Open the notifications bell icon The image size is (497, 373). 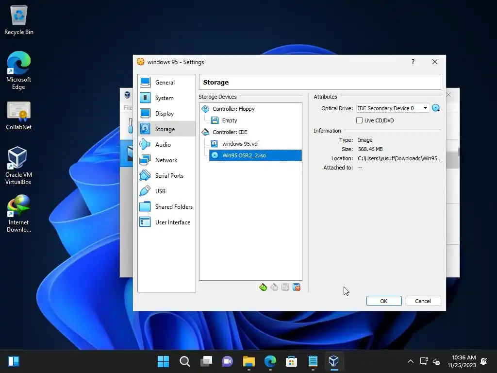tap(484, 361)
